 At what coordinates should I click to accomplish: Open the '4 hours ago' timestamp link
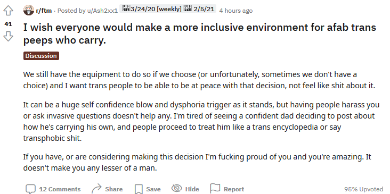tap(236, 11)
